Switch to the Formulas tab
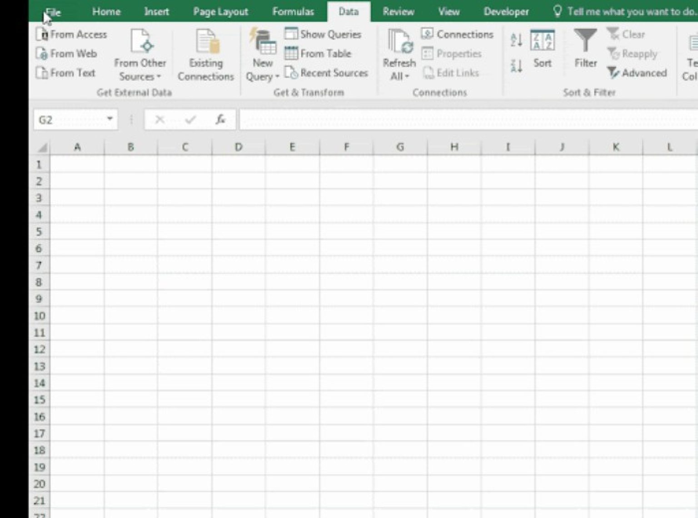The width and height of the screenshot is (698, 518). (x=293, y=11)
